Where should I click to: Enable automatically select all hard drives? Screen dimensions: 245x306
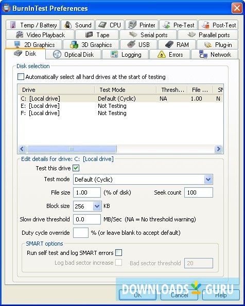(21, 77)
